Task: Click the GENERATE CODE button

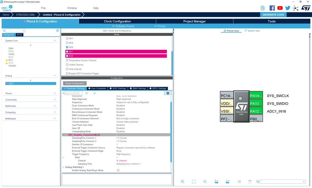Action: pos(273,15)
